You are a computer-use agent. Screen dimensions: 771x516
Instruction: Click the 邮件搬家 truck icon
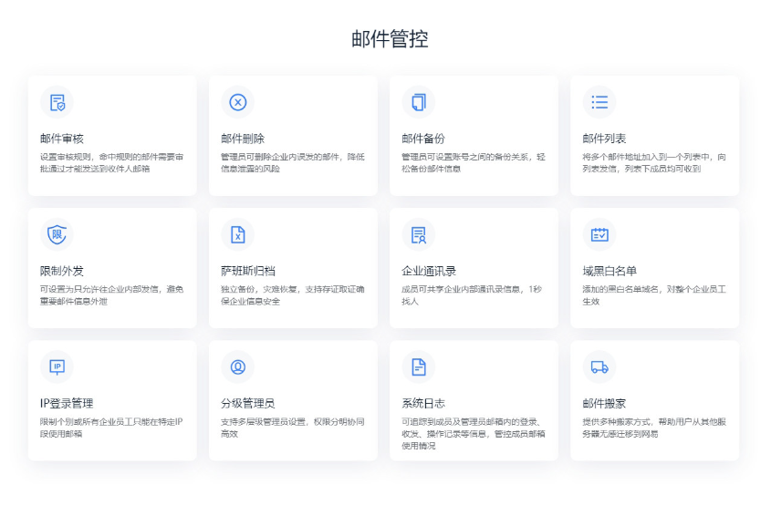click(x=599, y=366)
